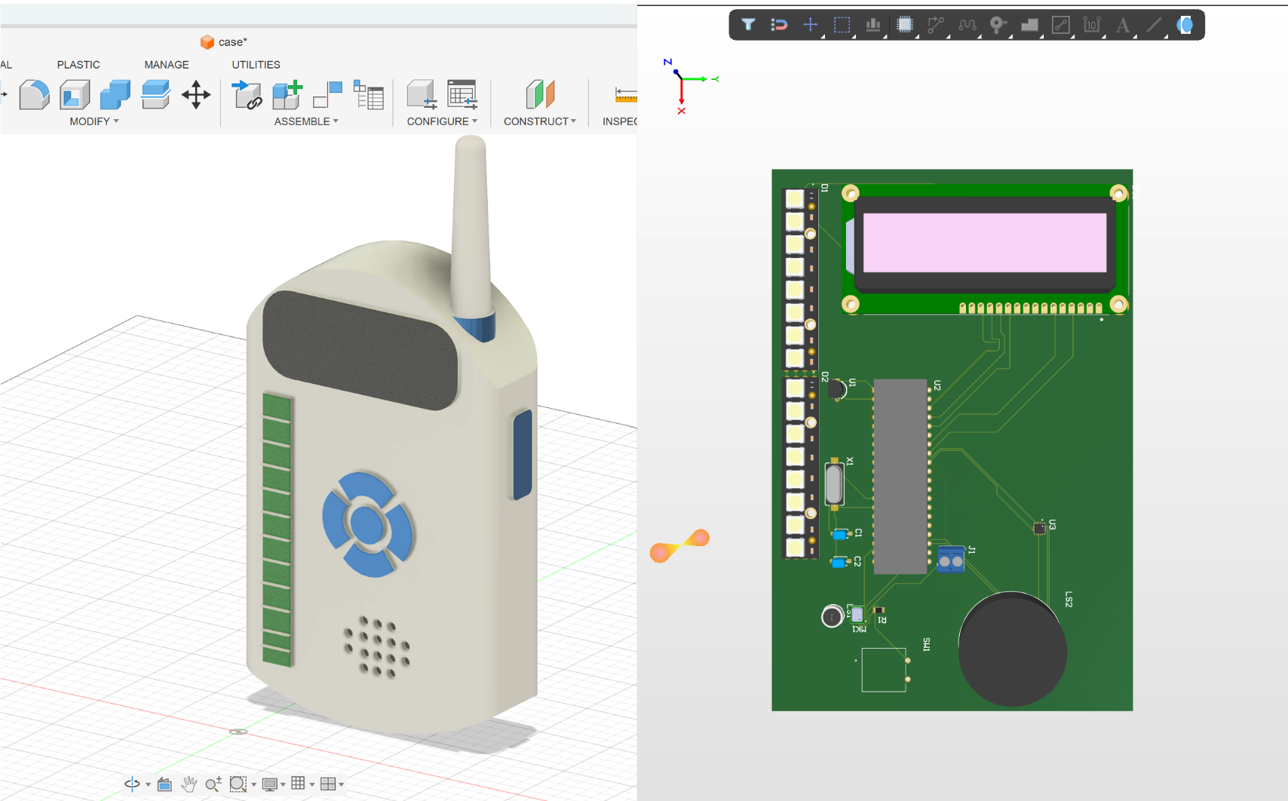Select the text A tool in PCB toolbar

1123,25
